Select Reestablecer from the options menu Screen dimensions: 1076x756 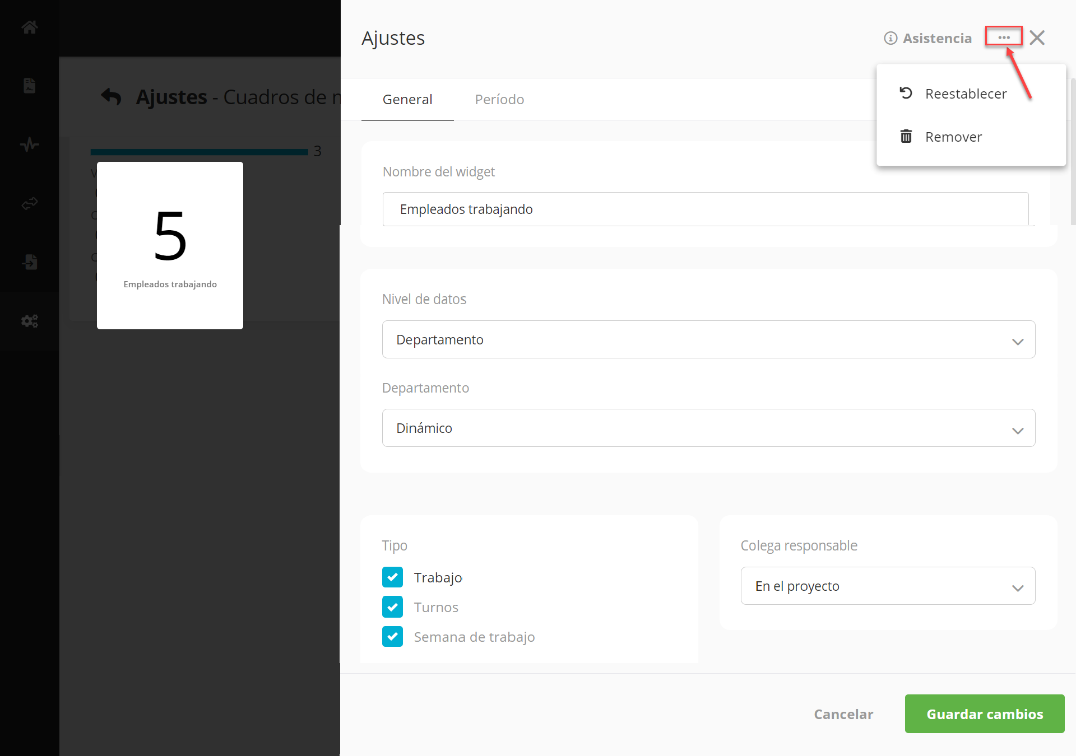click(x=965, y=94)
